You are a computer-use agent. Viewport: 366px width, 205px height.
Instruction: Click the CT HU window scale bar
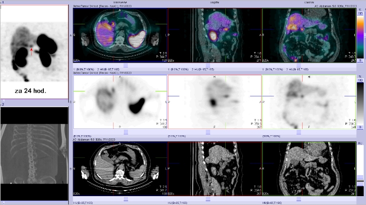[360, 170]
